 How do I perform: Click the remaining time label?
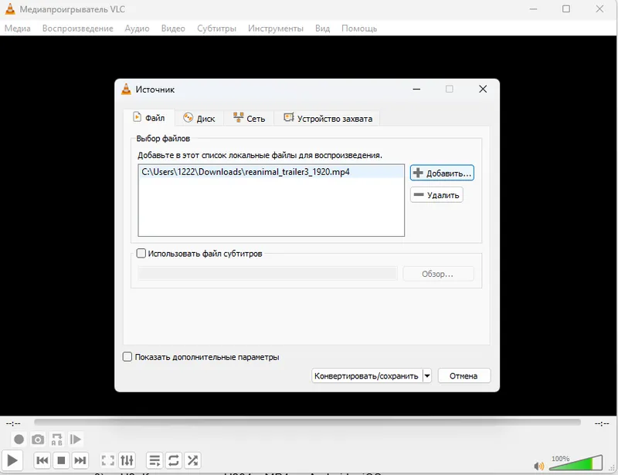point(602,423)
